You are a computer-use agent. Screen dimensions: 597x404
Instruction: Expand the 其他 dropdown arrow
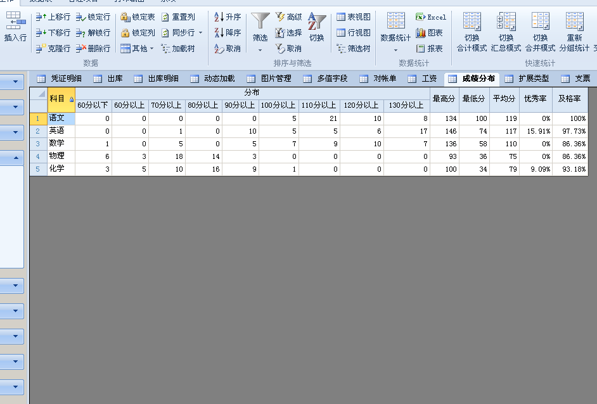point(151,49)
